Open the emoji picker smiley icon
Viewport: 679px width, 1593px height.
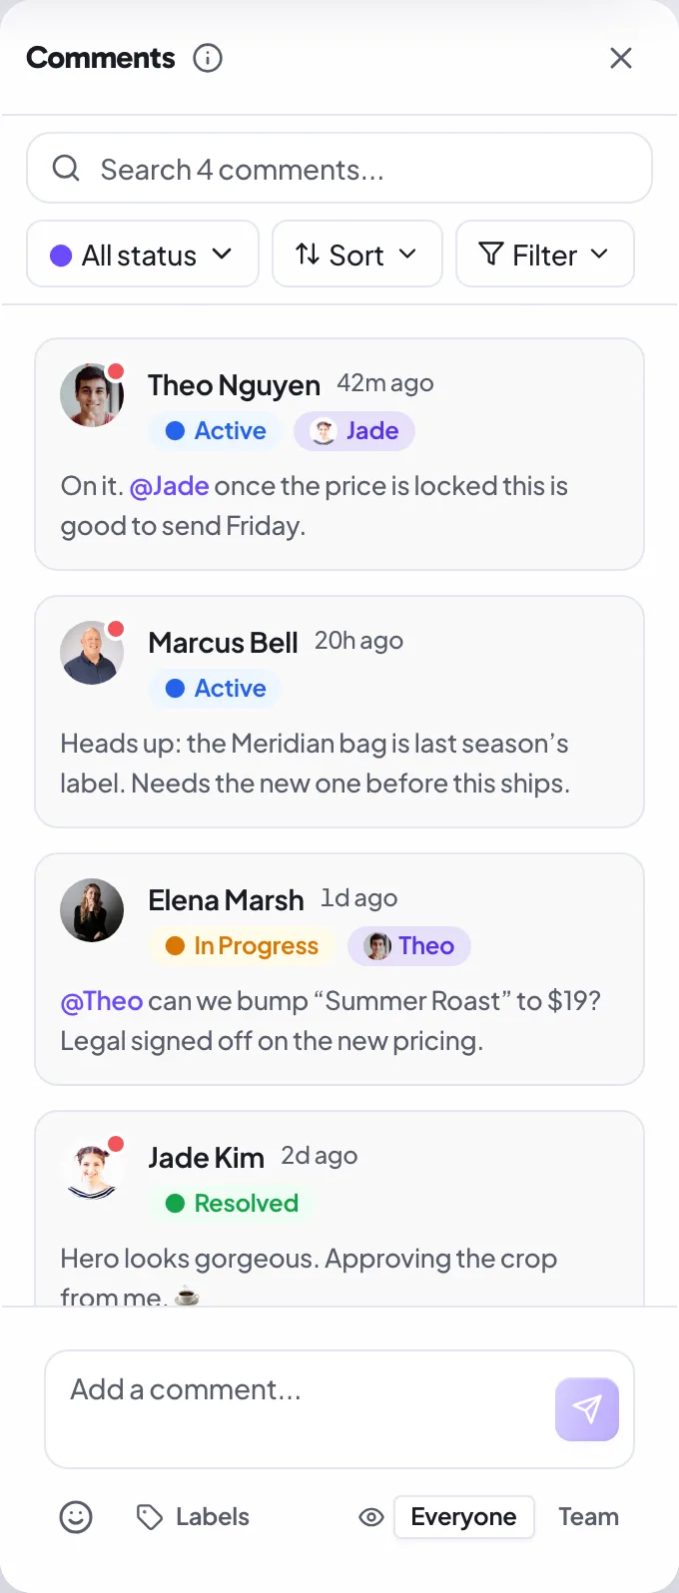[x=76, y=1517]
